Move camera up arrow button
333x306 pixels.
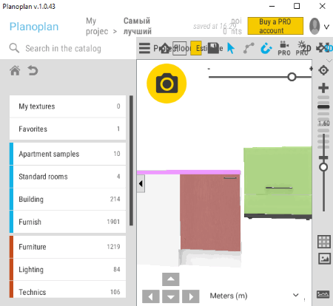(x=171, y=279)
